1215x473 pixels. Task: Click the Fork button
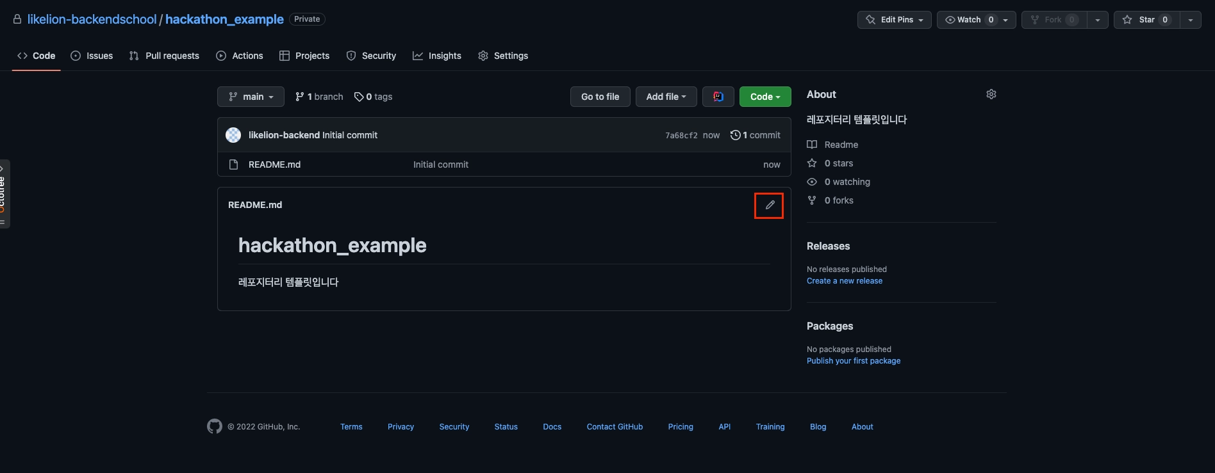click(1054, 20)
